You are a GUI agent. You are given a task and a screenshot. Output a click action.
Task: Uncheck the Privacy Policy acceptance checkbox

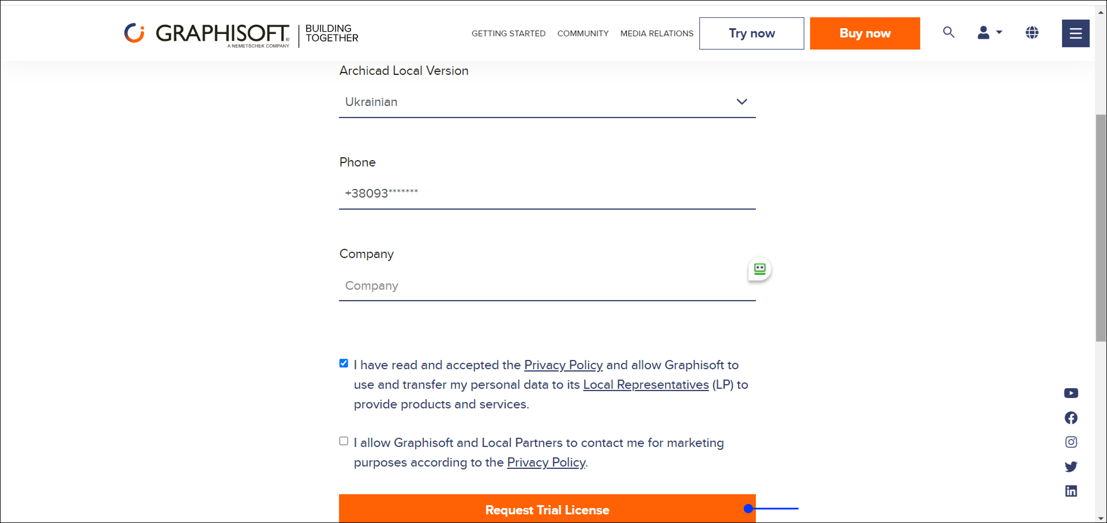click(x=343, y=363)
